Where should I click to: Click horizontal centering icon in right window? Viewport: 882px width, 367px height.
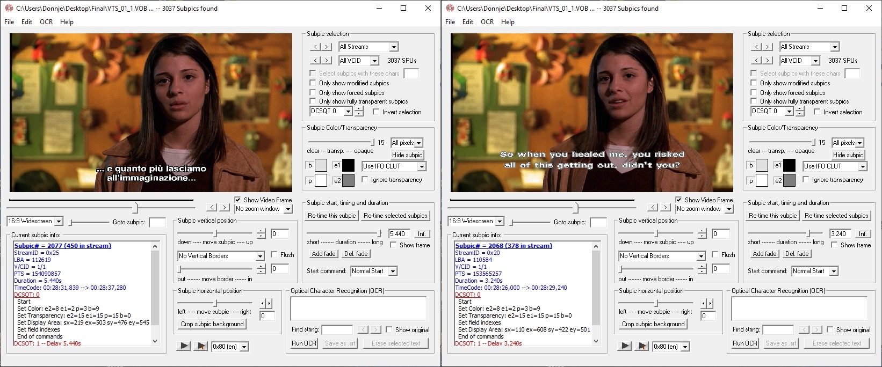pos(707,303)
